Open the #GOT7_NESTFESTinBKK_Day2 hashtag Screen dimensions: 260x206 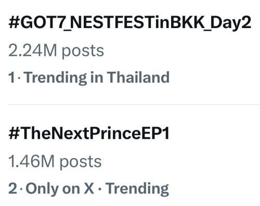click(129, 23)
